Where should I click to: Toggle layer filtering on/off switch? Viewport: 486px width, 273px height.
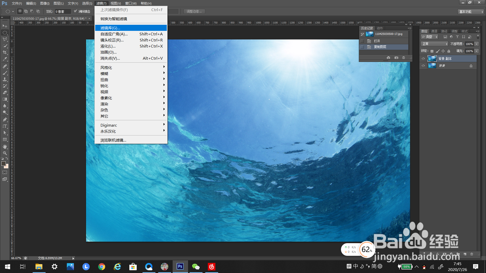[478, 37]
